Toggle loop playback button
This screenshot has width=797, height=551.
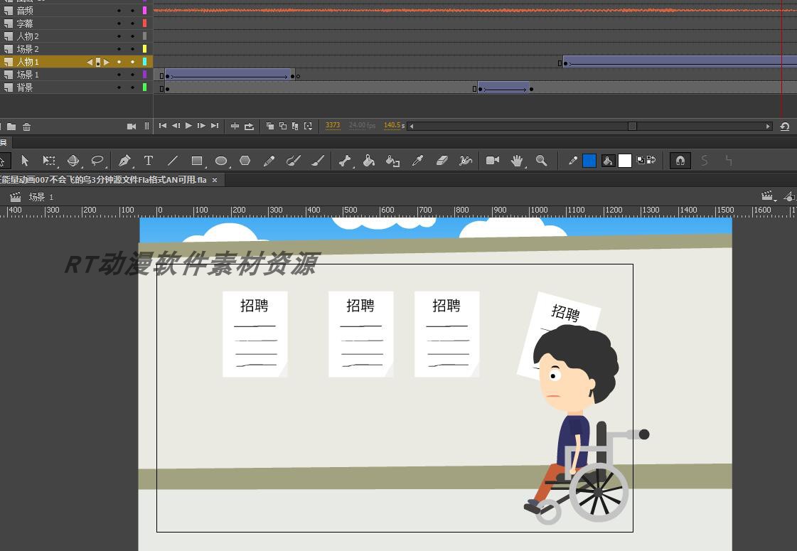click(249, 126)
